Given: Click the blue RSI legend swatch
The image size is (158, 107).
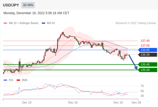Looking at the screenshot, I should click(5, 80).
